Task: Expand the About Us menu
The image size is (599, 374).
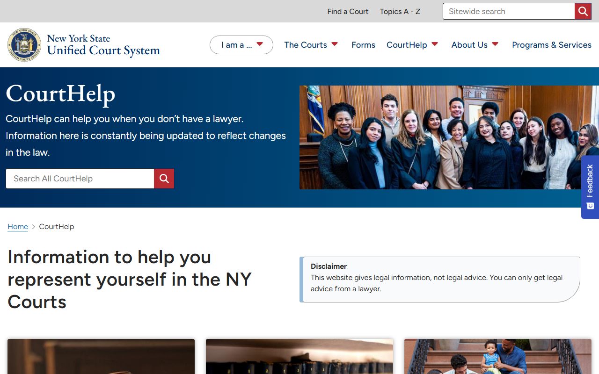Action: coord(475,45)
